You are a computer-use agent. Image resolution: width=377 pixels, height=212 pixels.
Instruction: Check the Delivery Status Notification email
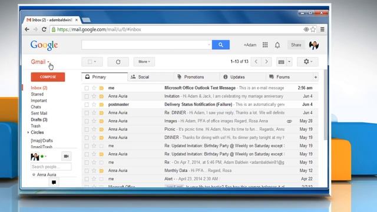click(87, 105)
